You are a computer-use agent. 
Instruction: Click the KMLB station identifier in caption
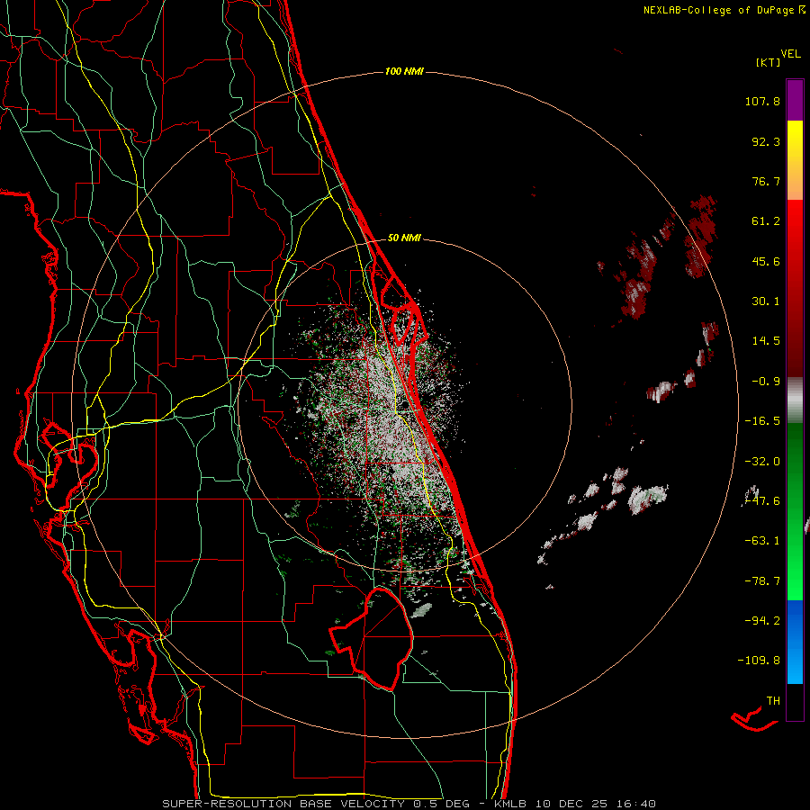(x=511, y=804)
